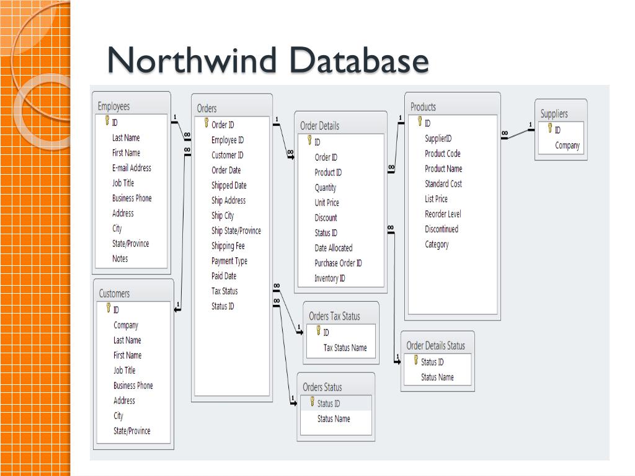Click the primary key icon in Employees table
The width and height of the screenshot is (635, 476).
tap(107, 121)
